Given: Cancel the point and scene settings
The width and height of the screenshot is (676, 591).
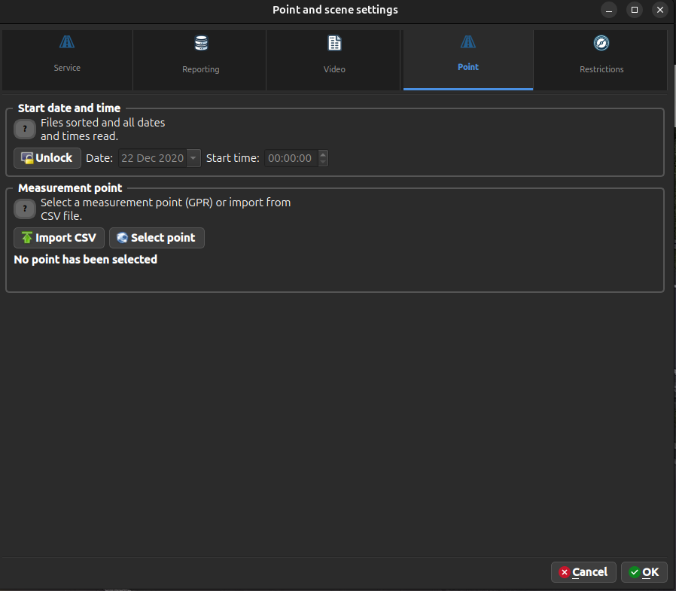Looking at the screenshot, I should pos(583,572).
